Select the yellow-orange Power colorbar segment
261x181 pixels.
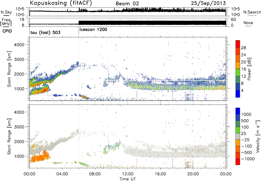click(238, 65)
